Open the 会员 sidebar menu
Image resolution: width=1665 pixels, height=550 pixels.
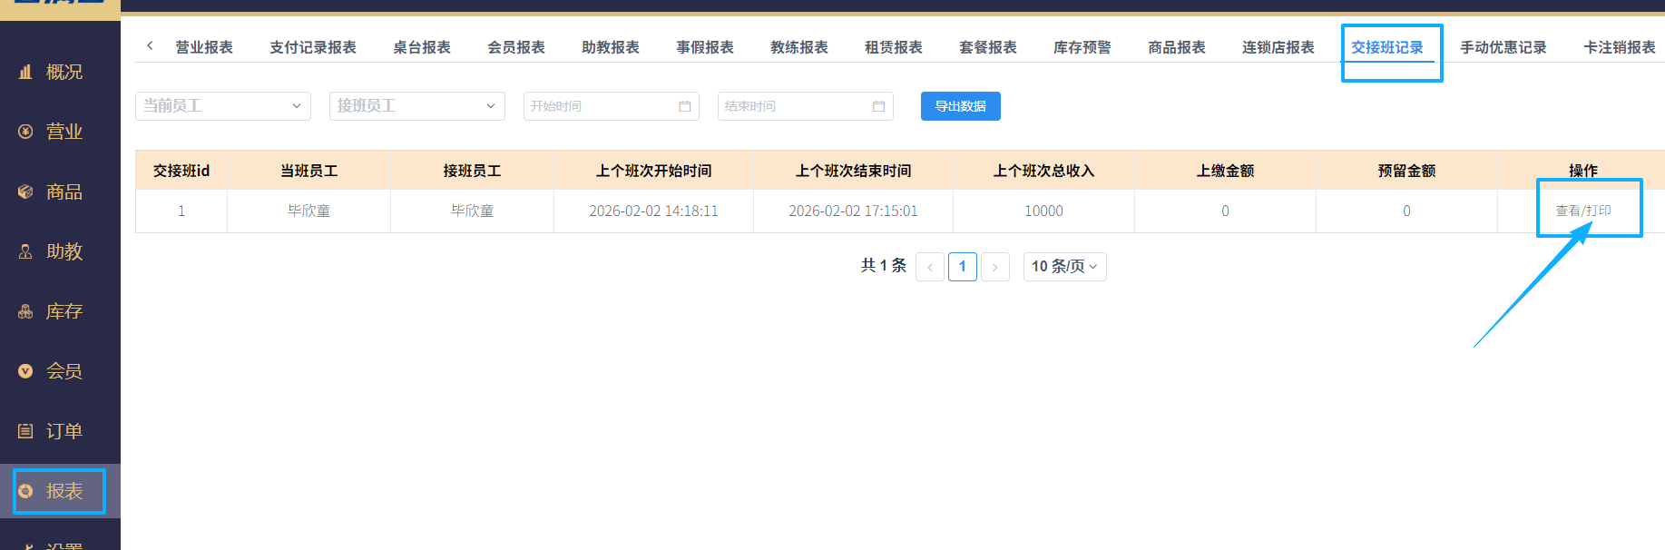tap(60, 371)
